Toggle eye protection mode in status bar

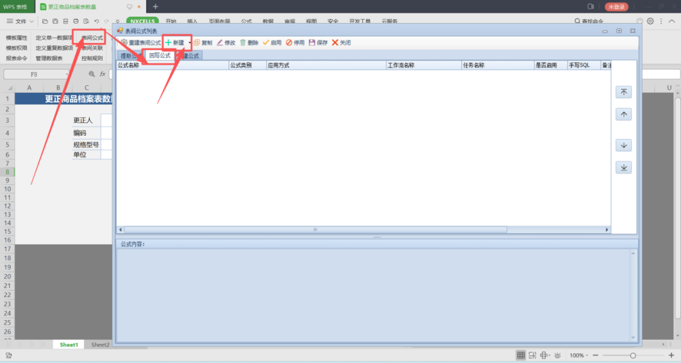pyautogui.click(x=558, y=355)
